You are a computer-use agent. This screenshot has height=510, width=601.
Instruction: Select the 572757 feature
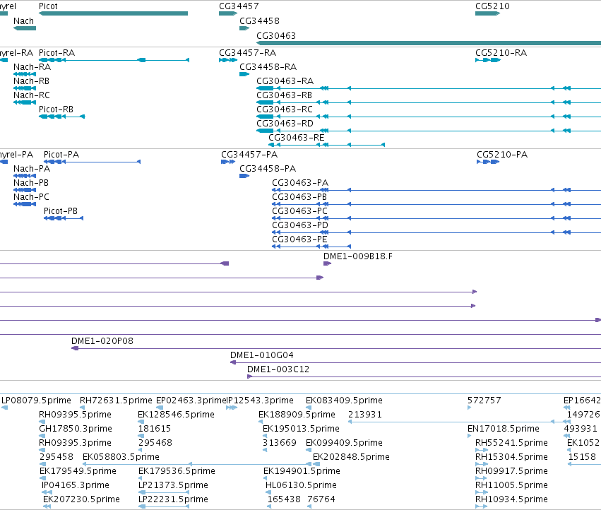(x=469, y=408)
